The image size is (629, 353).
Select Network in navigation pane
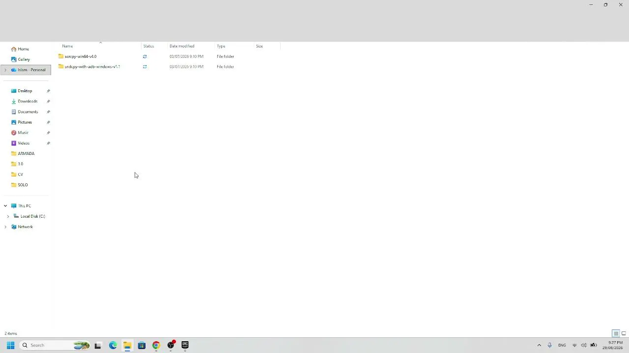click(25, 227)
